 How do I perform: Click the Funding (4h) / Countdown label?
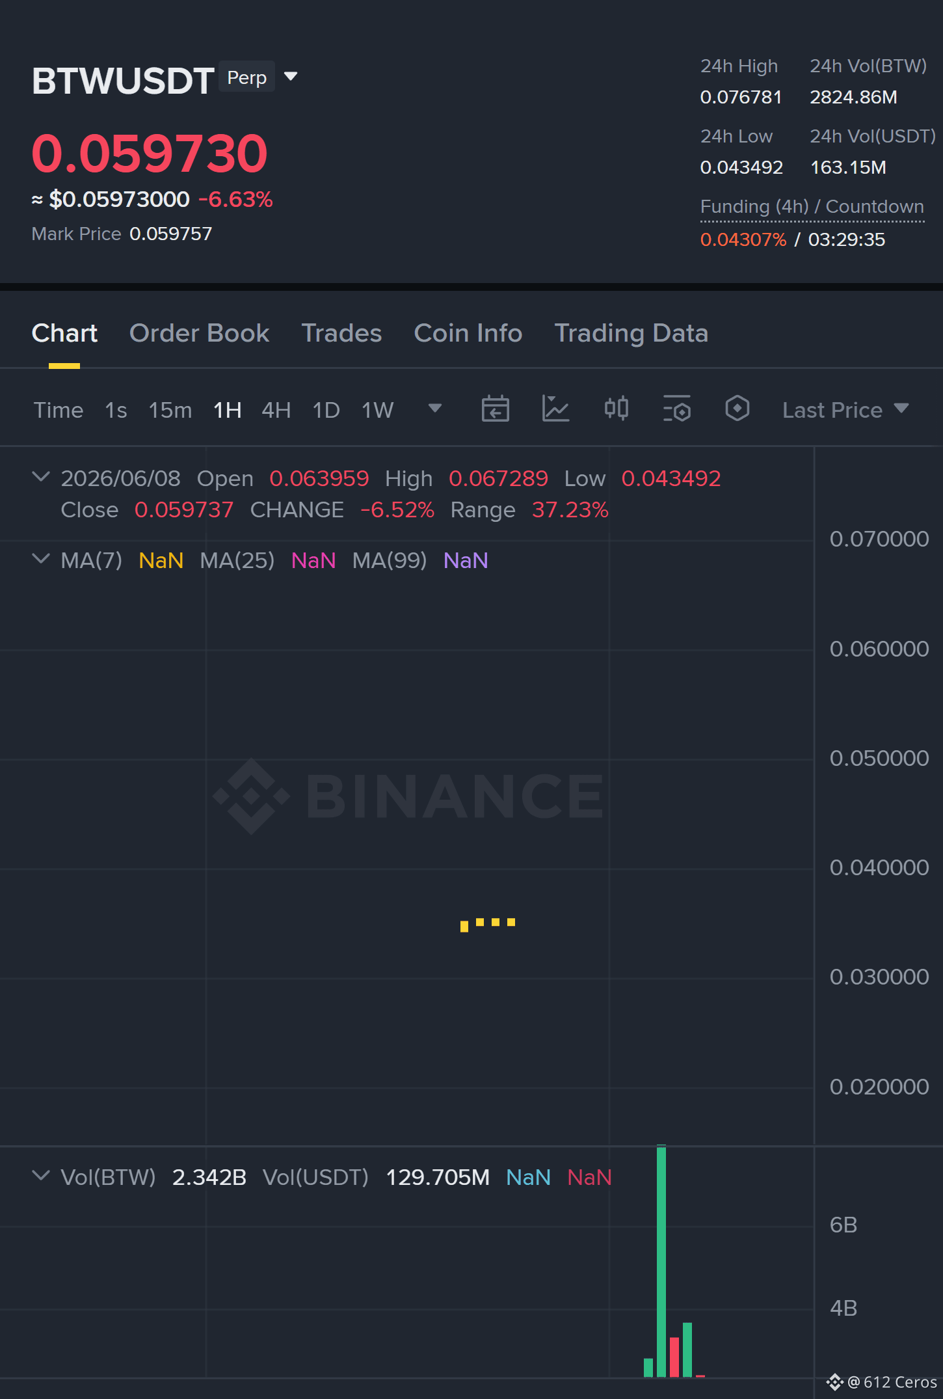pos(812,207)
